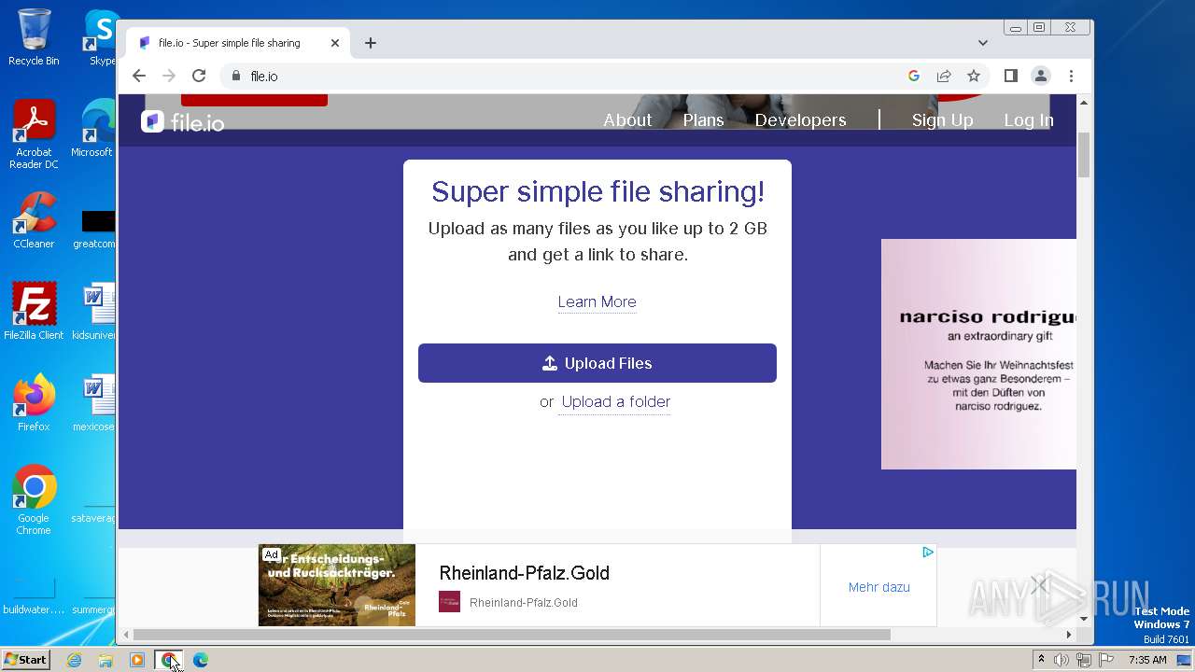Screen dimensions: 1195x672
Task: Click Sign Up in the header
Action: tap(942, 119)
